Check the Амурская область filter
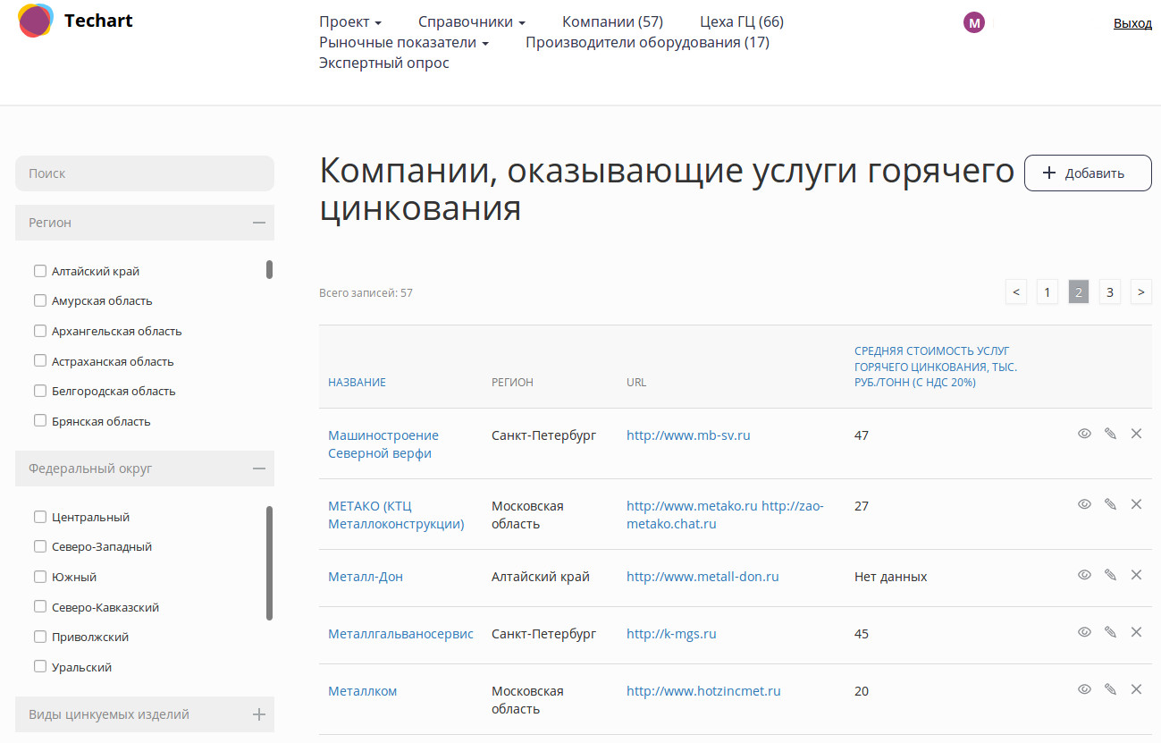1161x743 pixels. 39,300
